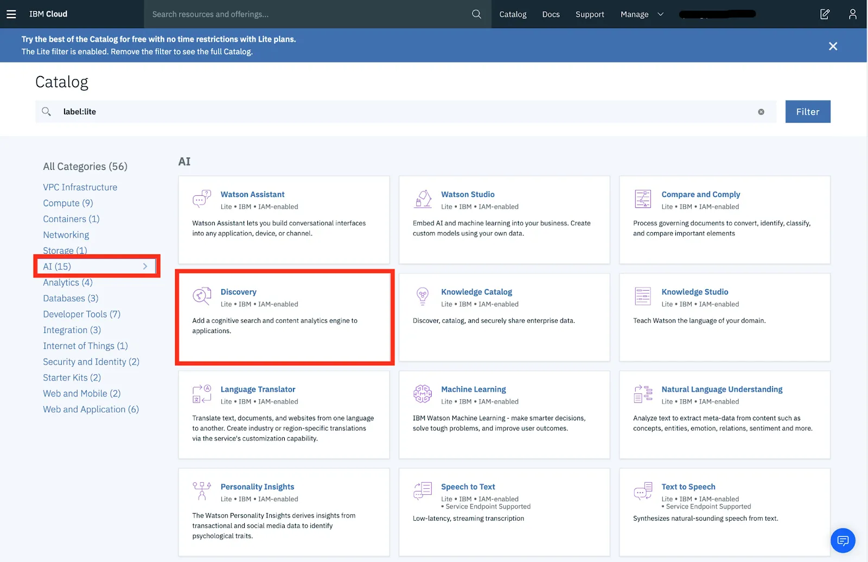Select Internet of Things (1) category
The width and height of the screenshot is (868, 562).
coord(85,346)
